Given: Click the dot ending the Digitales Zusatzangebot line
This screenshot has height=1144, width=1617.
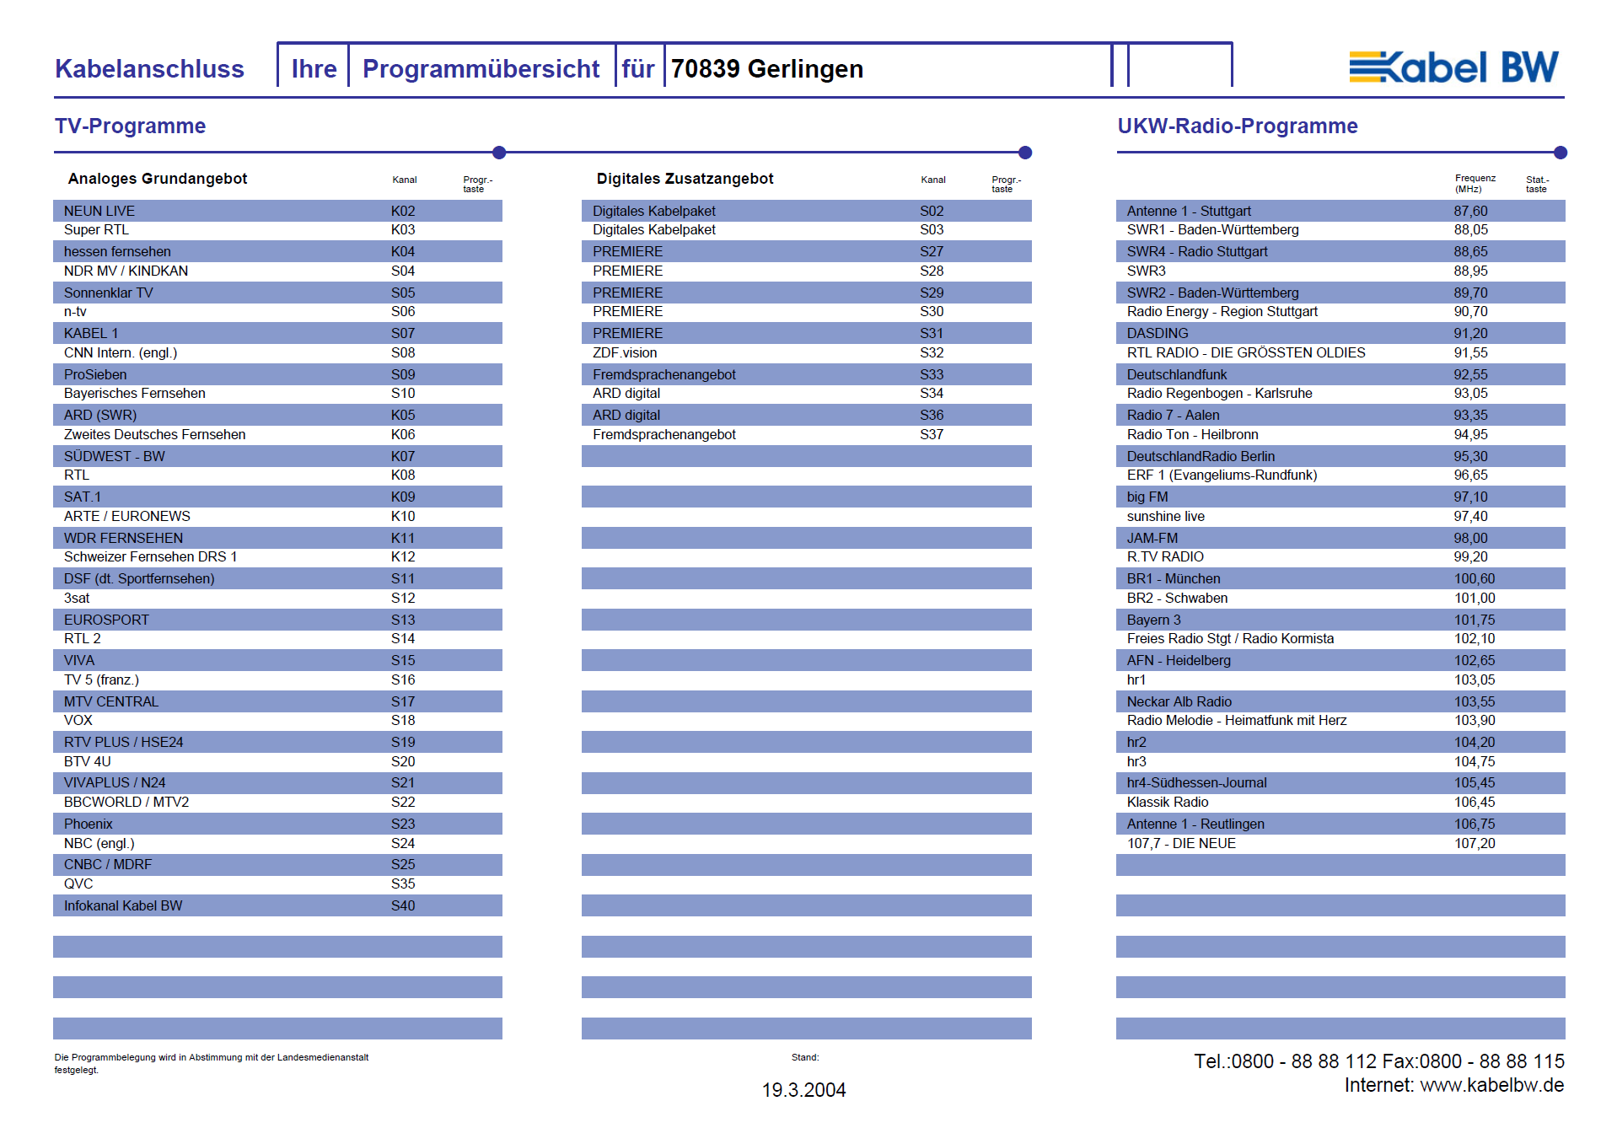Looking at the screenshot, I should 1025,153.
